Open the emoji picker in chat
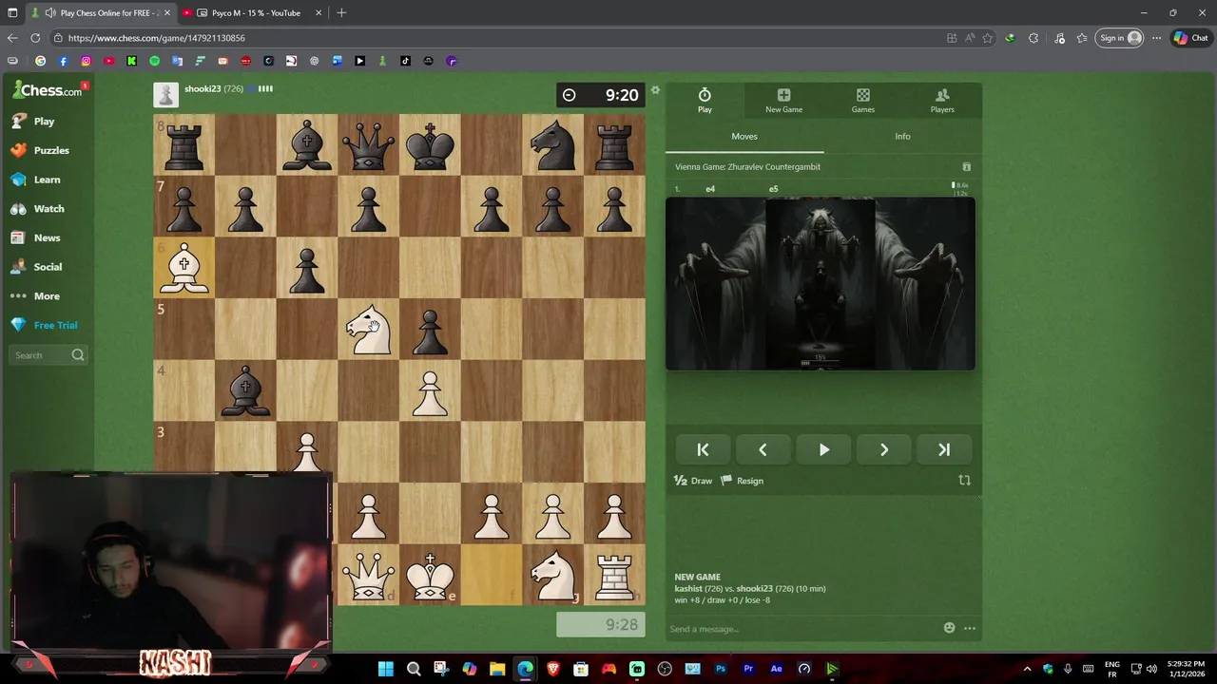1217x684 pixels. [949, 628]
